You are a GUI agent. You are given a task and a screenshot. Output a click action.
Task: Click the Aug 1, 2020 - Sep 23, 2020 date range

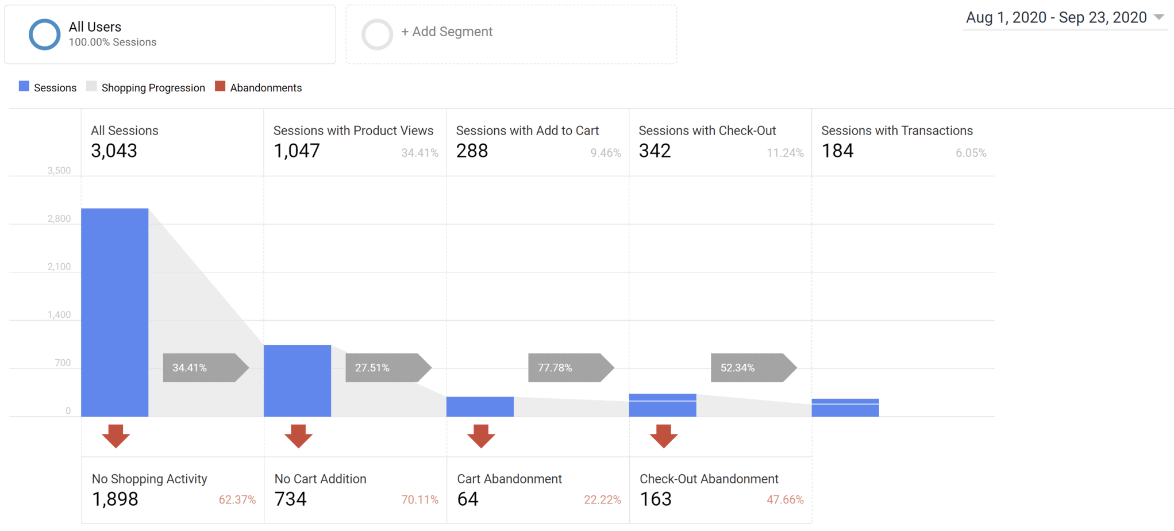tap(1056, 17)
